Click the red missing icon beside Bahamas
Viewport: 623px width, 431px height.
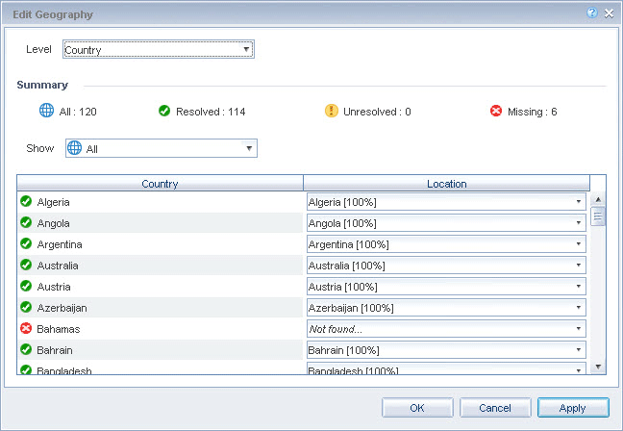[26, 328]
